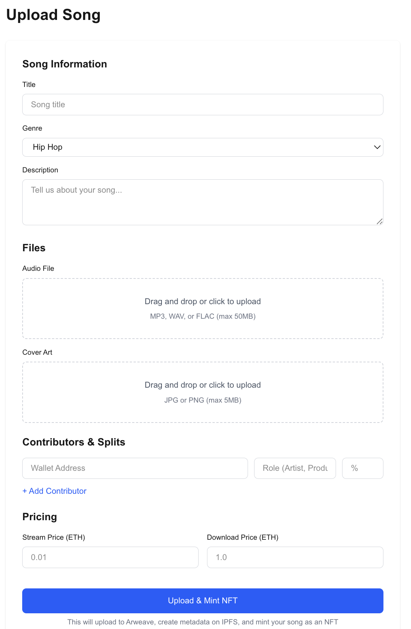Image resolution: width=411 pixels, height=629 pixels.
Task: Click the Stream Price input
Action: tap(110, 557)
